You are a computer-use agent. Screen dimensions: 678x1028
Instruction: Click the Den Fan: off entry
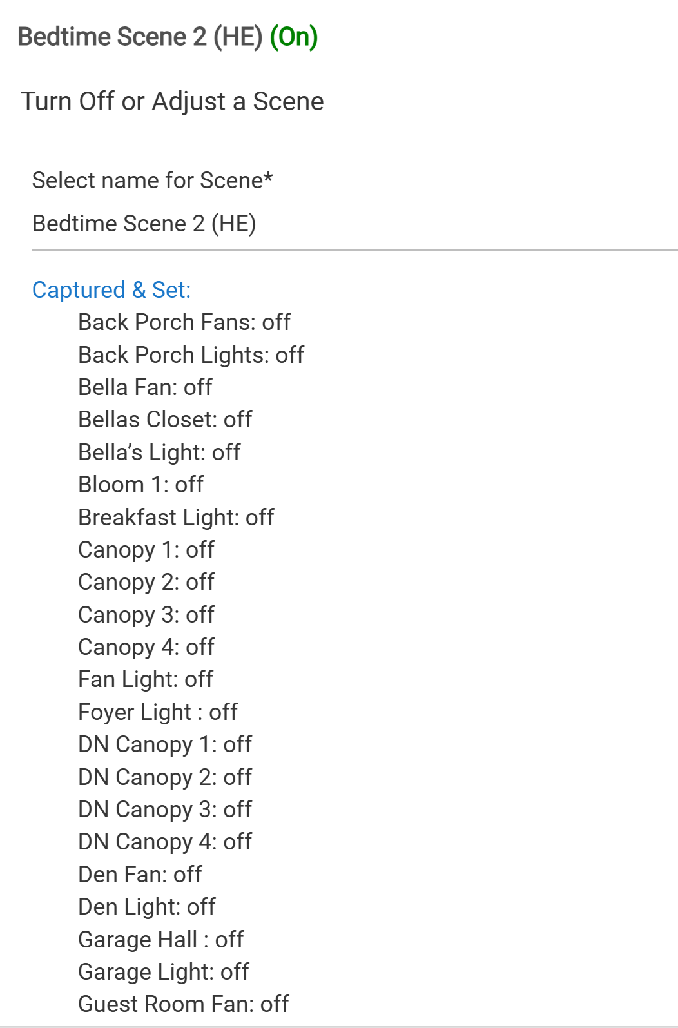[140, 875]
